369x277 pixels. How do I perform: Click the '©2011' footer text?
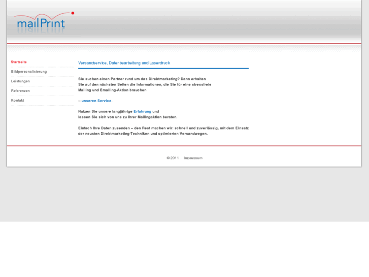click(x=173, y=158)
